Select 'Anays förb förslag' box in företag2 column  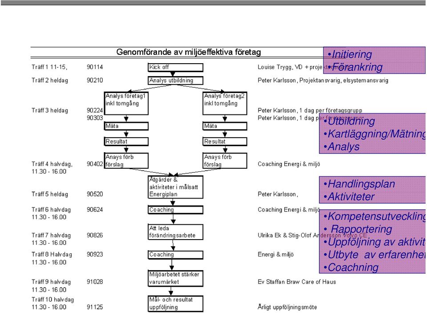click(225, 161)
